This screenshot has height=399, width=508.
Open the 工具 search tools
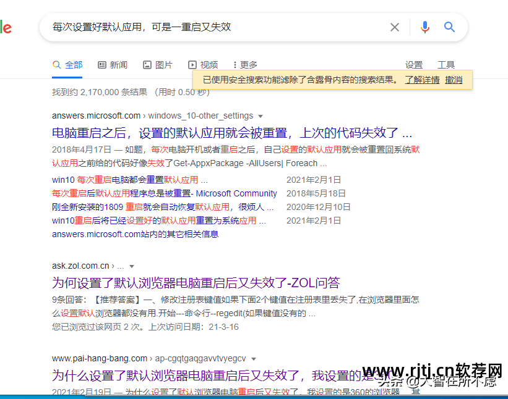tap(446, 65)
